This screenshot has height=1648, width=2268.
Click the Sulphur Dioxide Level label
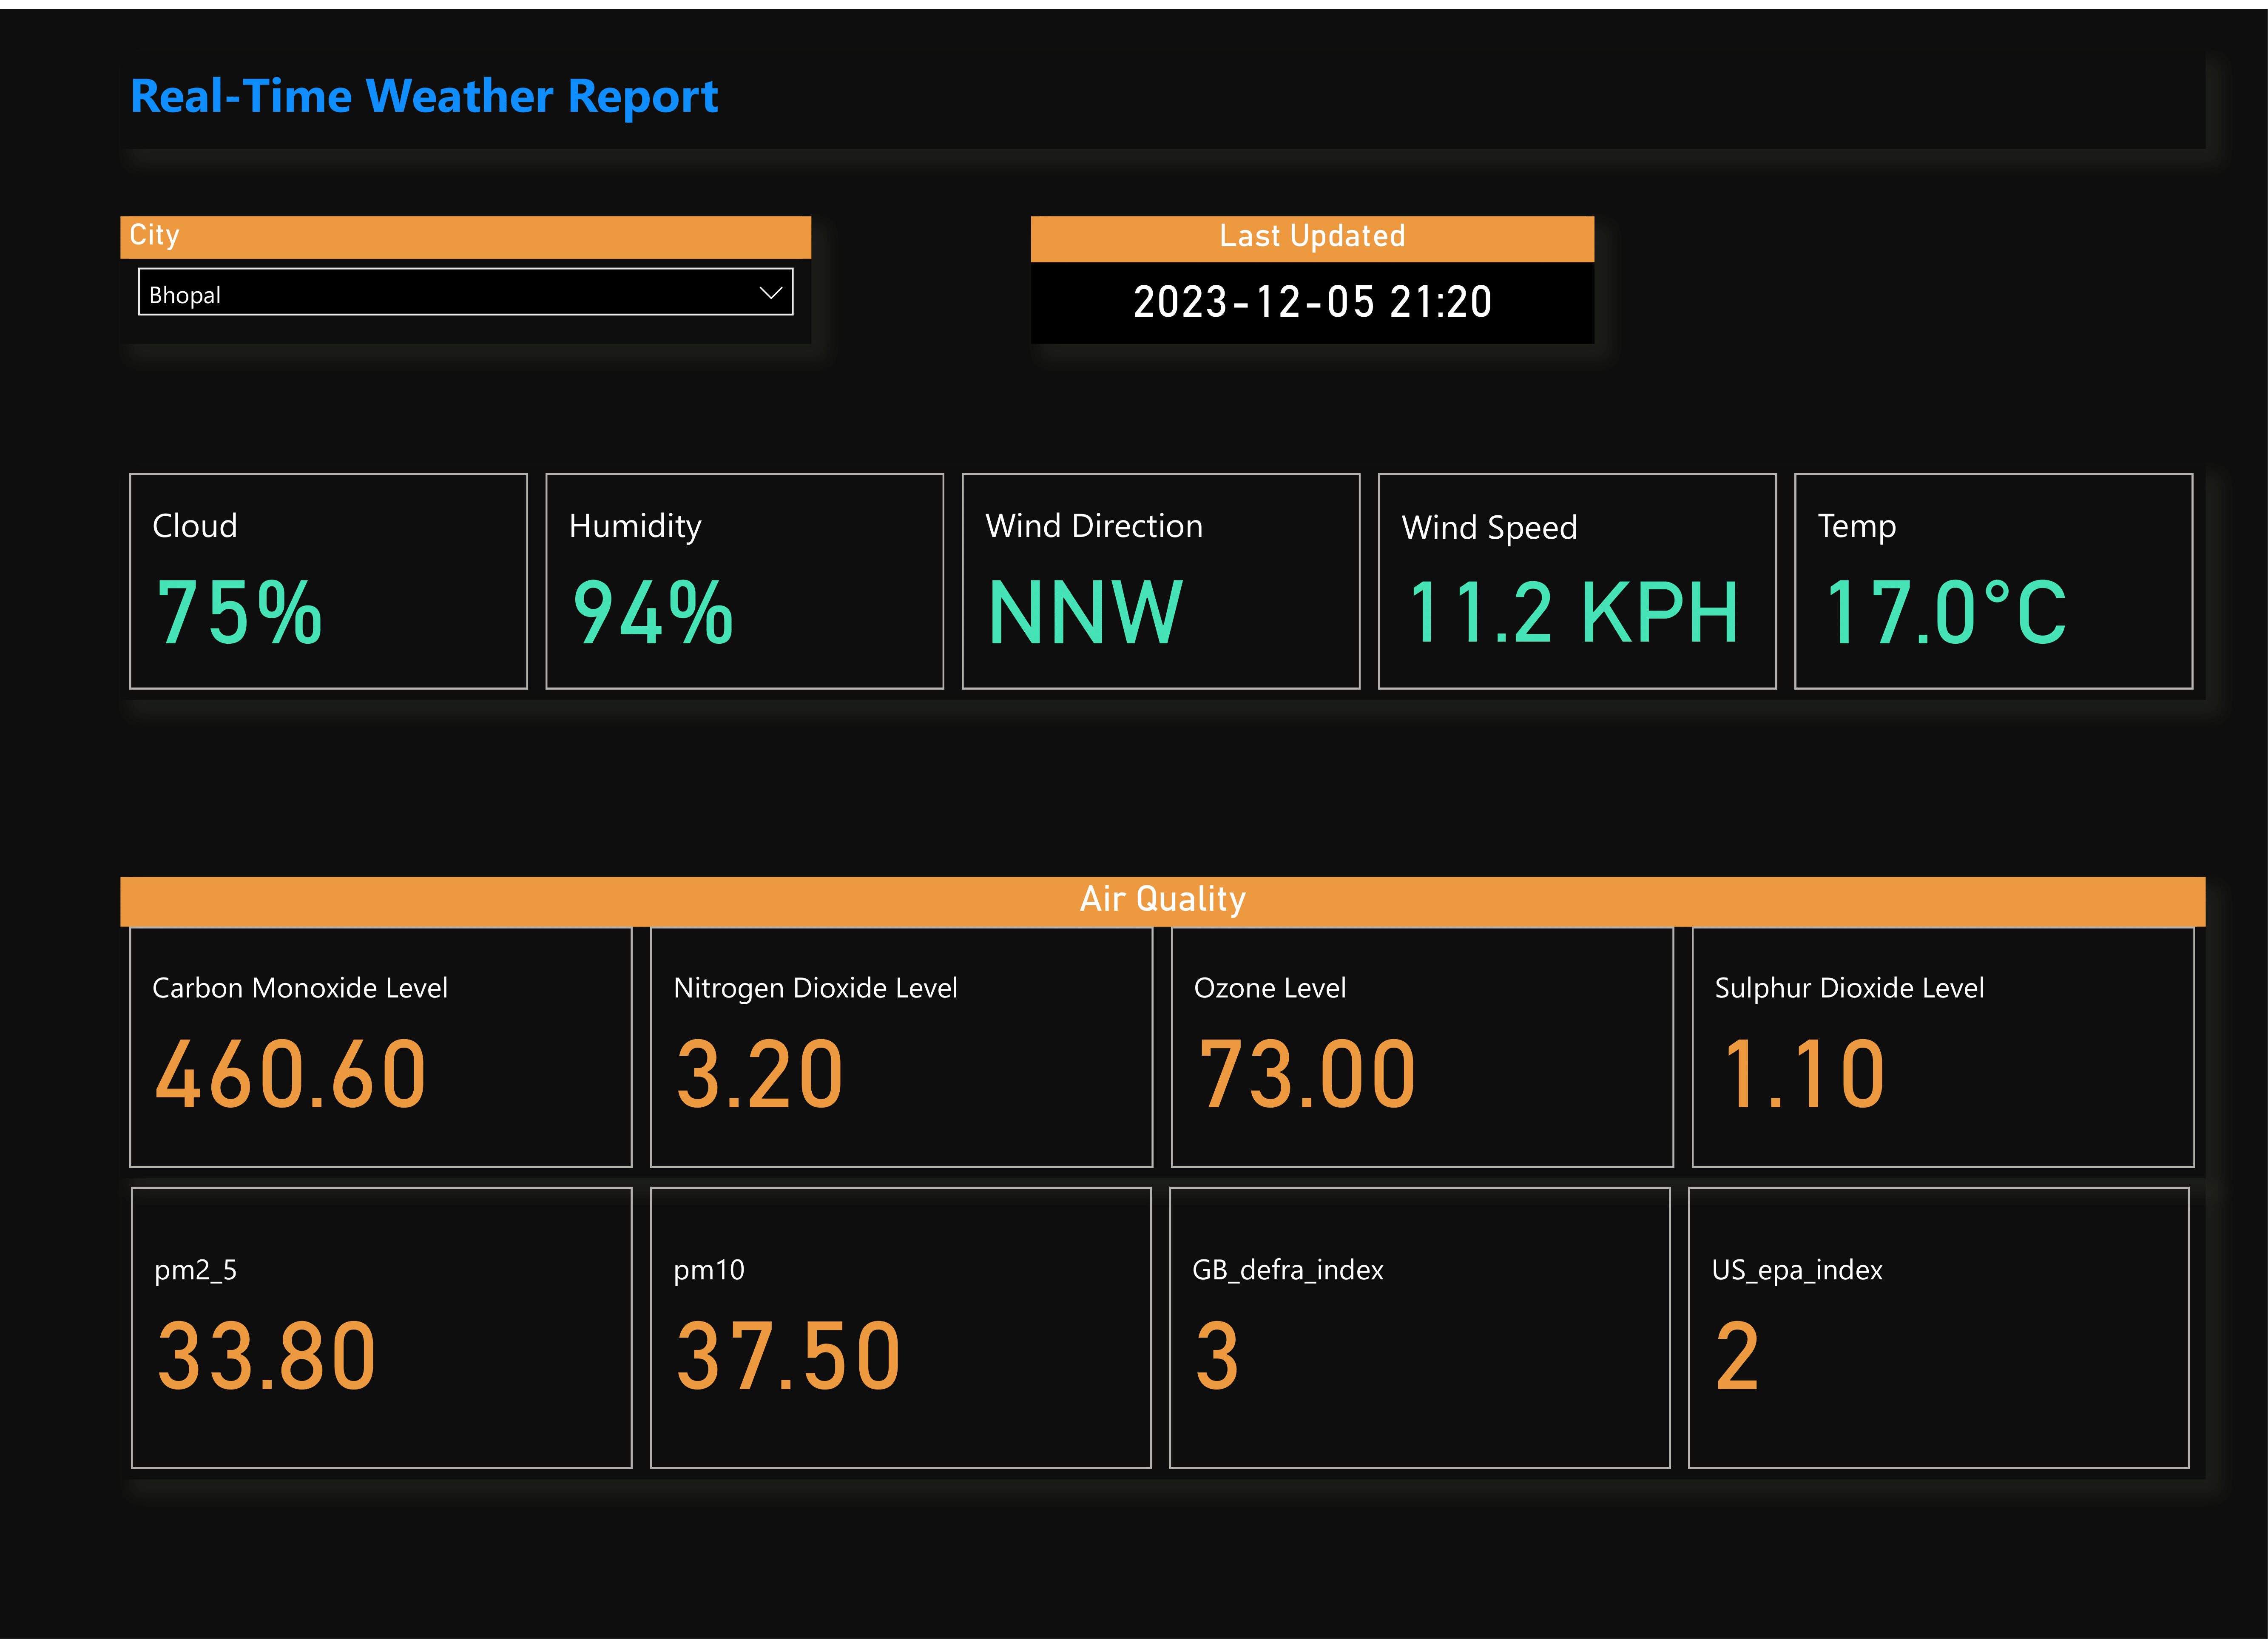pos(1849,989)
